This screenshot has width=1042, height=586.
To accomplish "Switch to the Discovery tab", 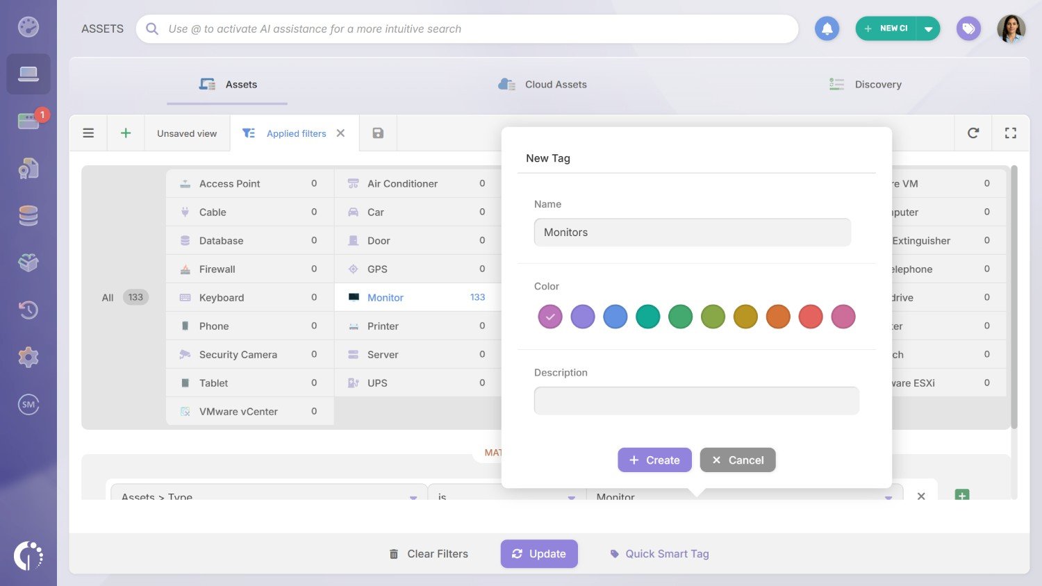I will point(877,84).
